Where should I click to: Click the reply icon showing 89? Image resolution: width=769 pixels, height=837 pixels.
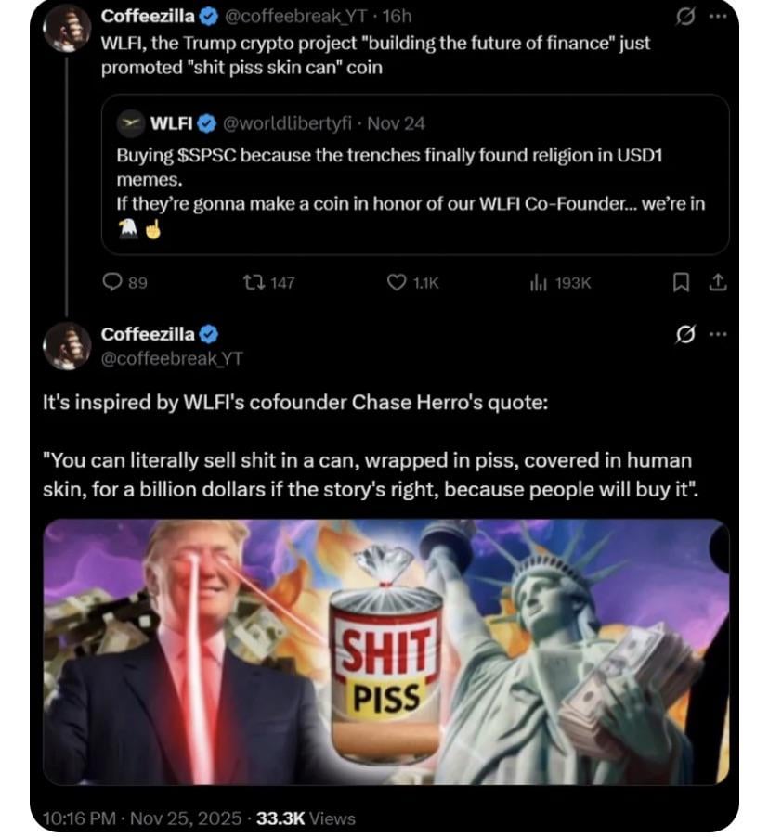pos(113,283)
